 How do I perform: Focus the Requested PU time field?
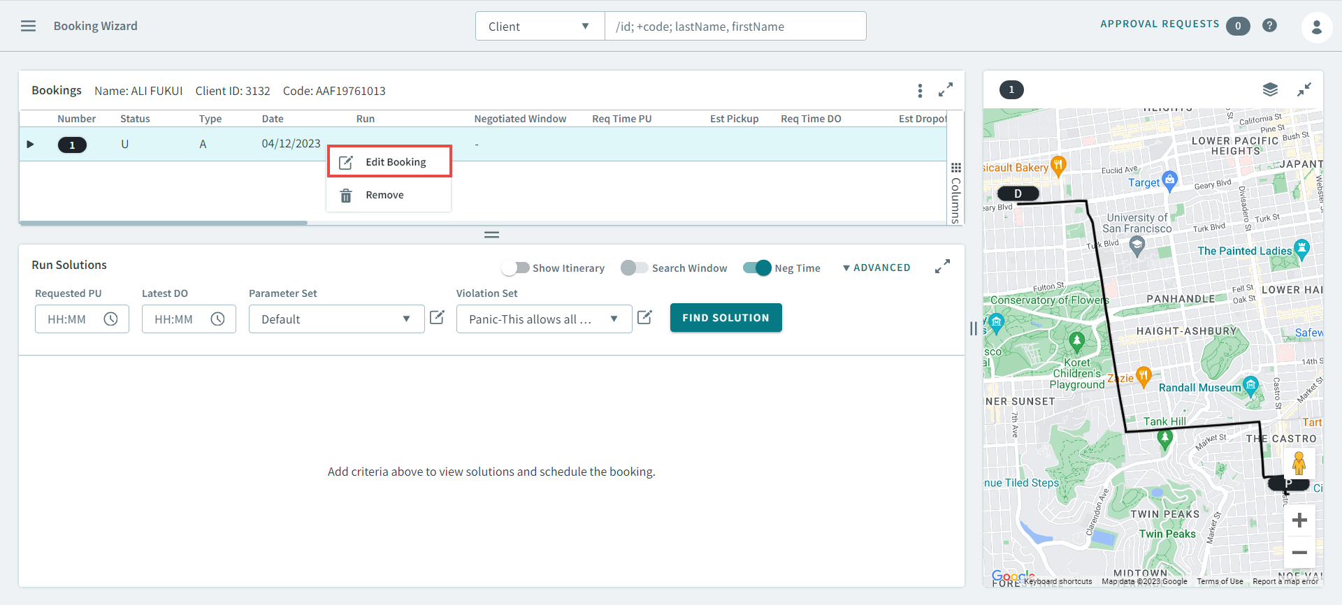(82, 319)
